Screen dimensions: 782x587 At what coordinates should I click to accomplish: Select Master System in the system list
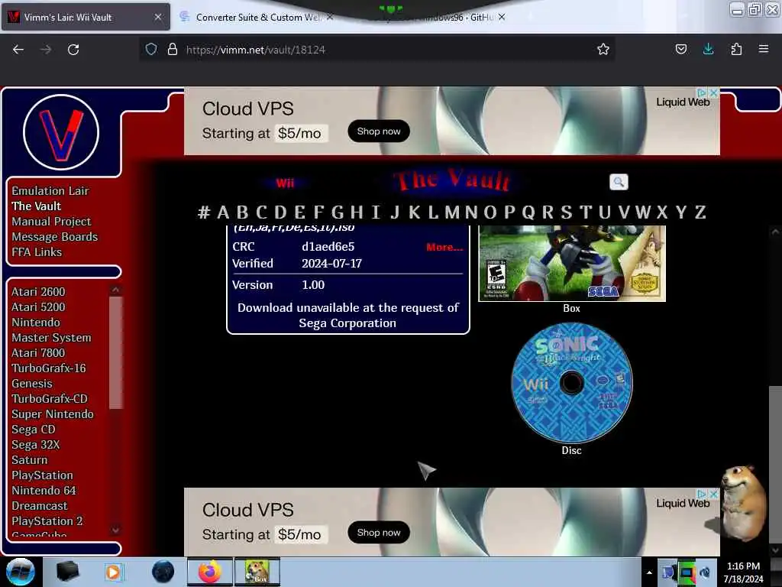pos(51,337)
